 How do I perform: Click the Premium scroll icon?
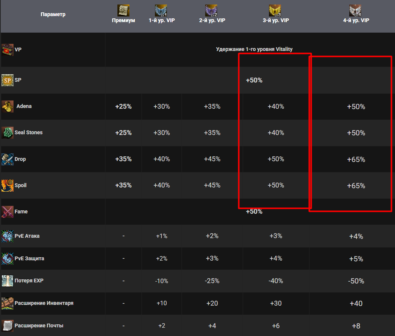coord(123,10)
